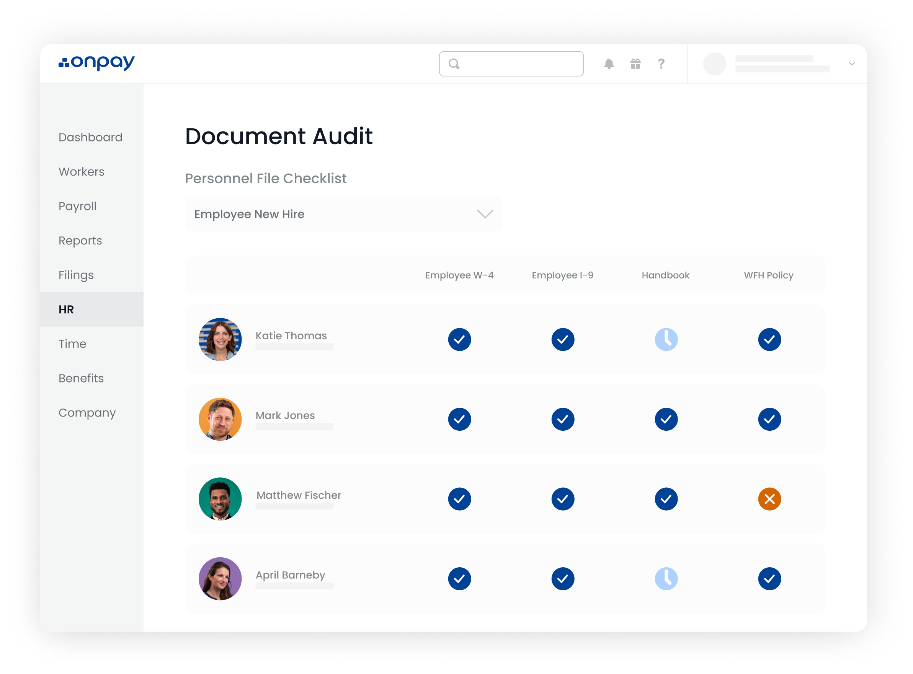Open Katie Thomas name link

click(x=291, y=336)
